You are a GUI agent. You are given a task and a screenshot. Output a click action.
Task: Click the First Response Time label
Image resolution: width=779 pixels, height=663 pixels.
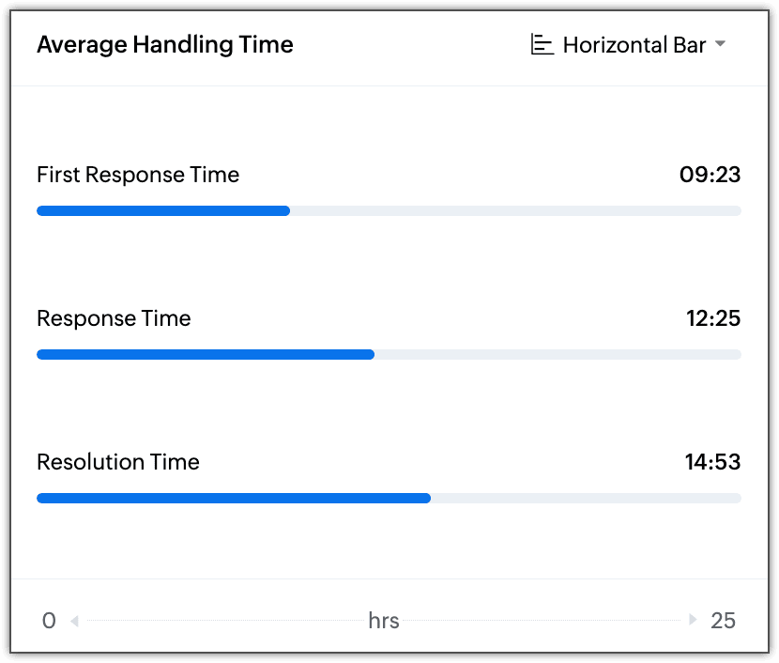[x=138, y=175]
